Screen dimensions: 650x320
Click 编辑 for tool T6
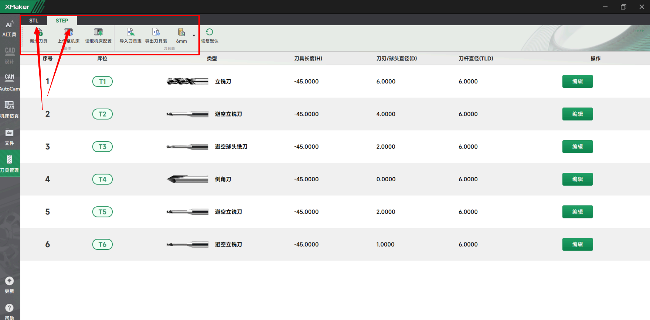tap(578, 244)
